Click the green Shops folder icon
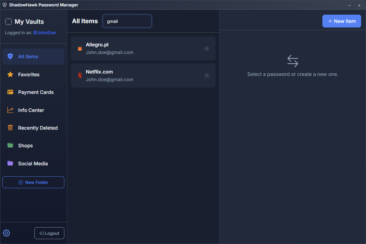The image size is (366, 244). click(x=10, y=145)
